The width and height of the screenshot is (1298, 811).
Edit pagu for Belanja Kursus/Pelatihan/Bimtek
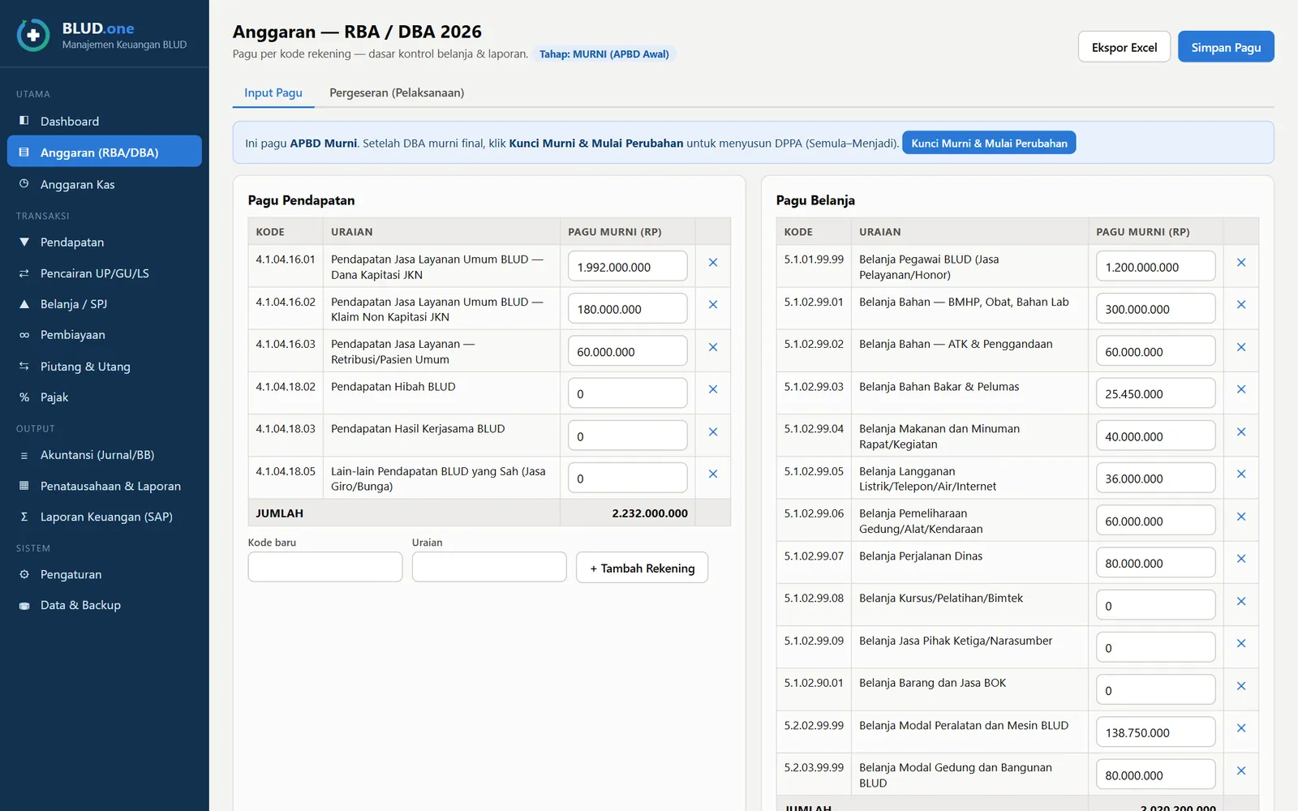pyautogui.click(x=1156, y=606)
